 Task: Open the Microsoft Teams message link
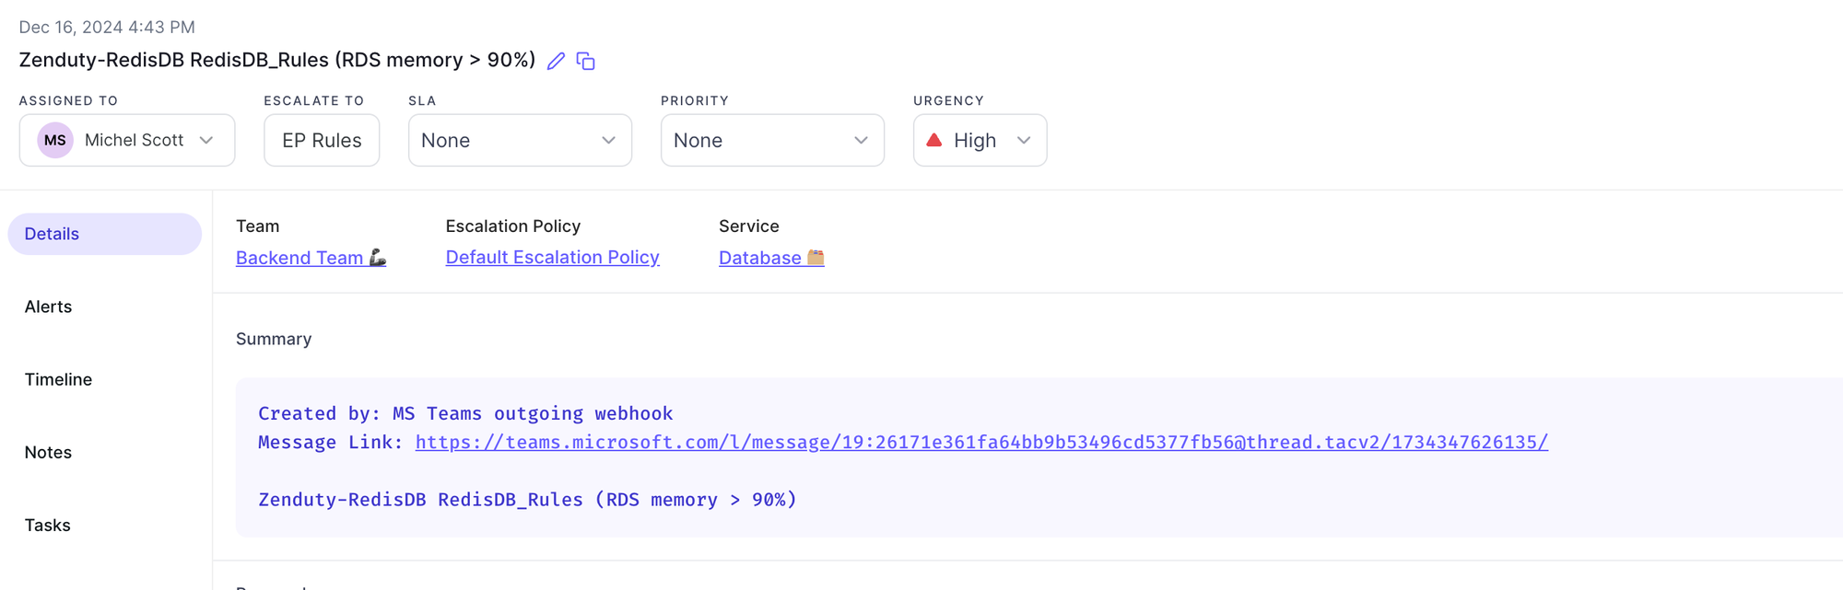[981, 442]
